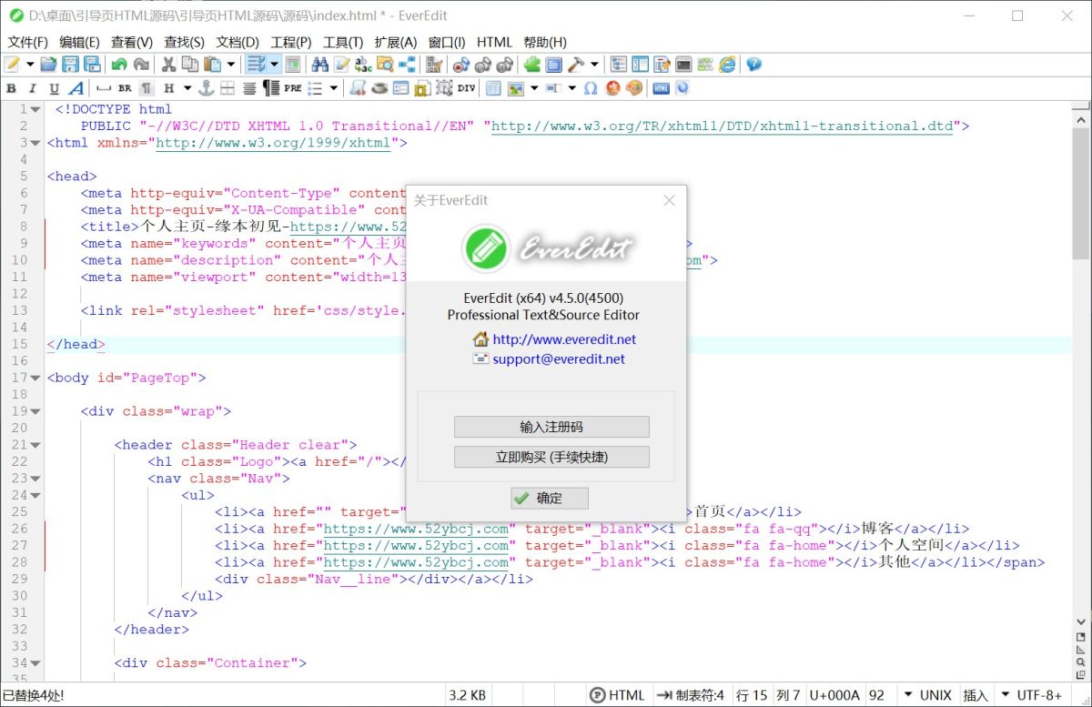Click the 行 15 status bar entry
Image resolution: width=1092 pixels, height=707 pixels.
[x=752, y=695]
